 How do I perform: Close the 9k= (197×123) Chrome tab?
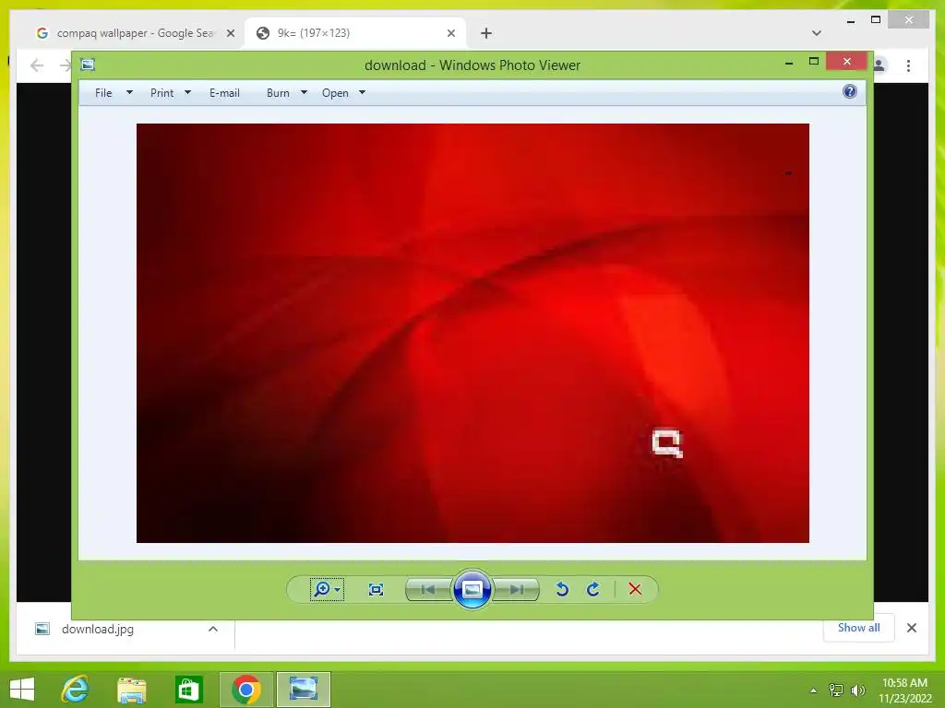(x=450, y=33)
